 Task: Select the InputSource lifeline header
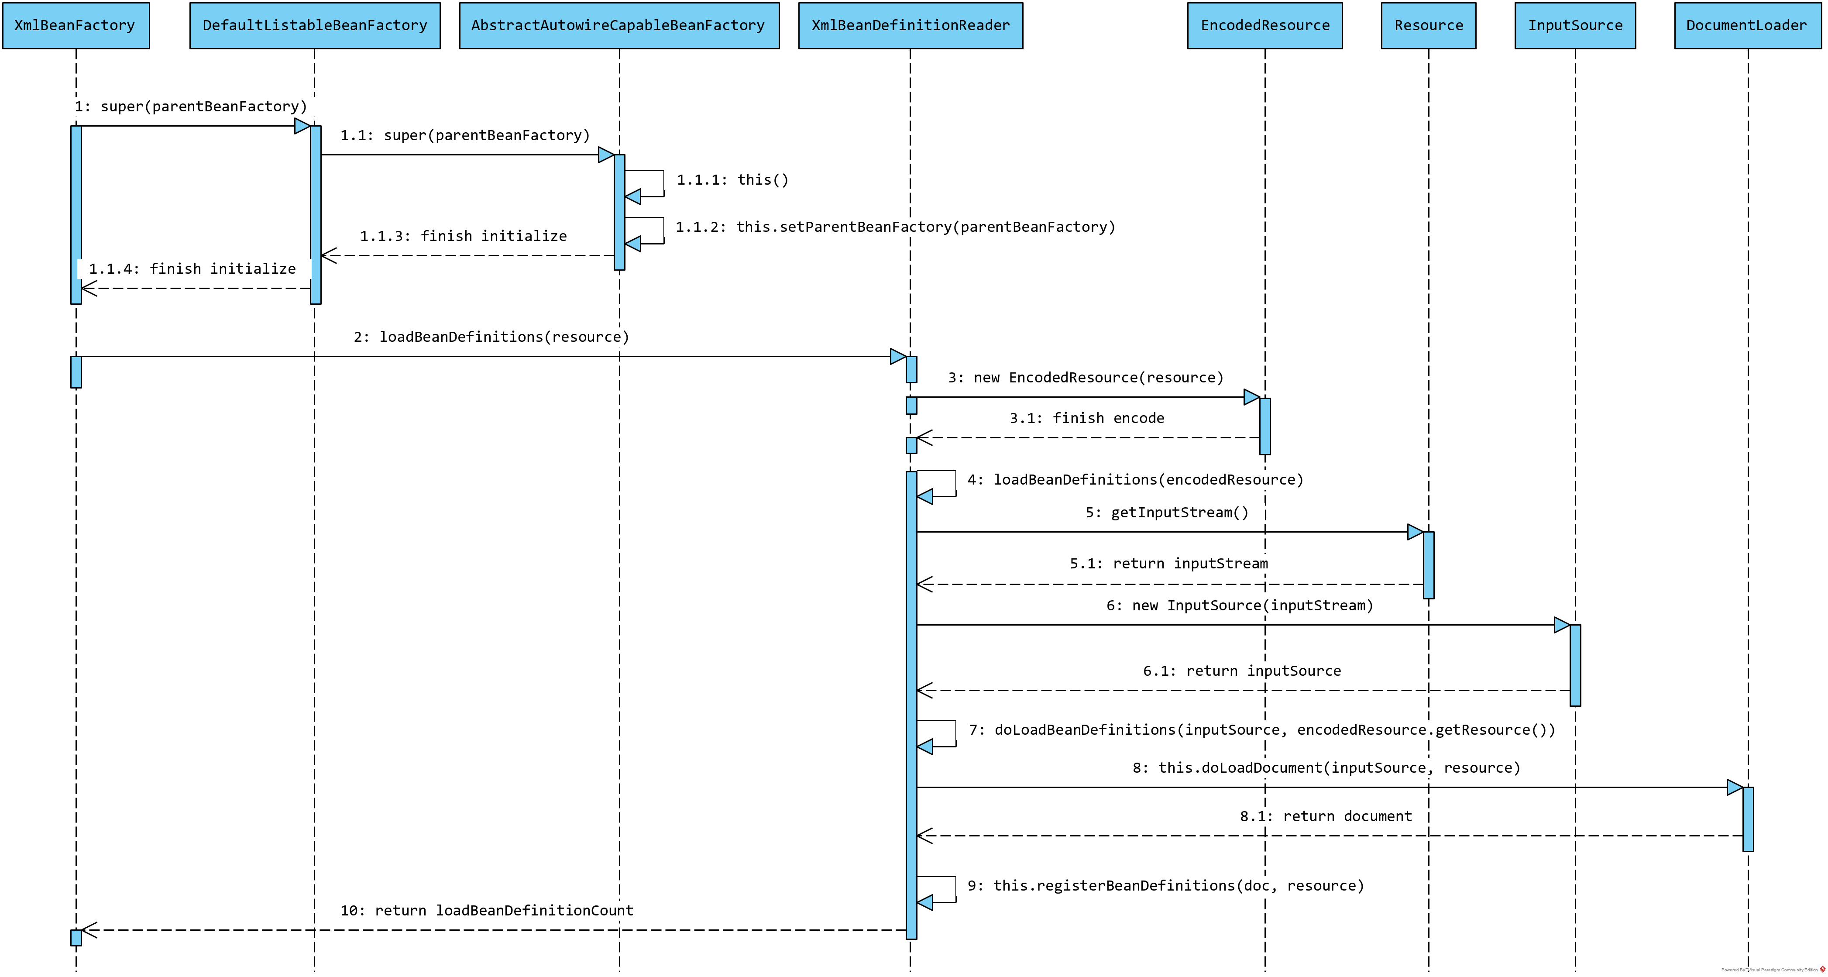pos(1575,26)
